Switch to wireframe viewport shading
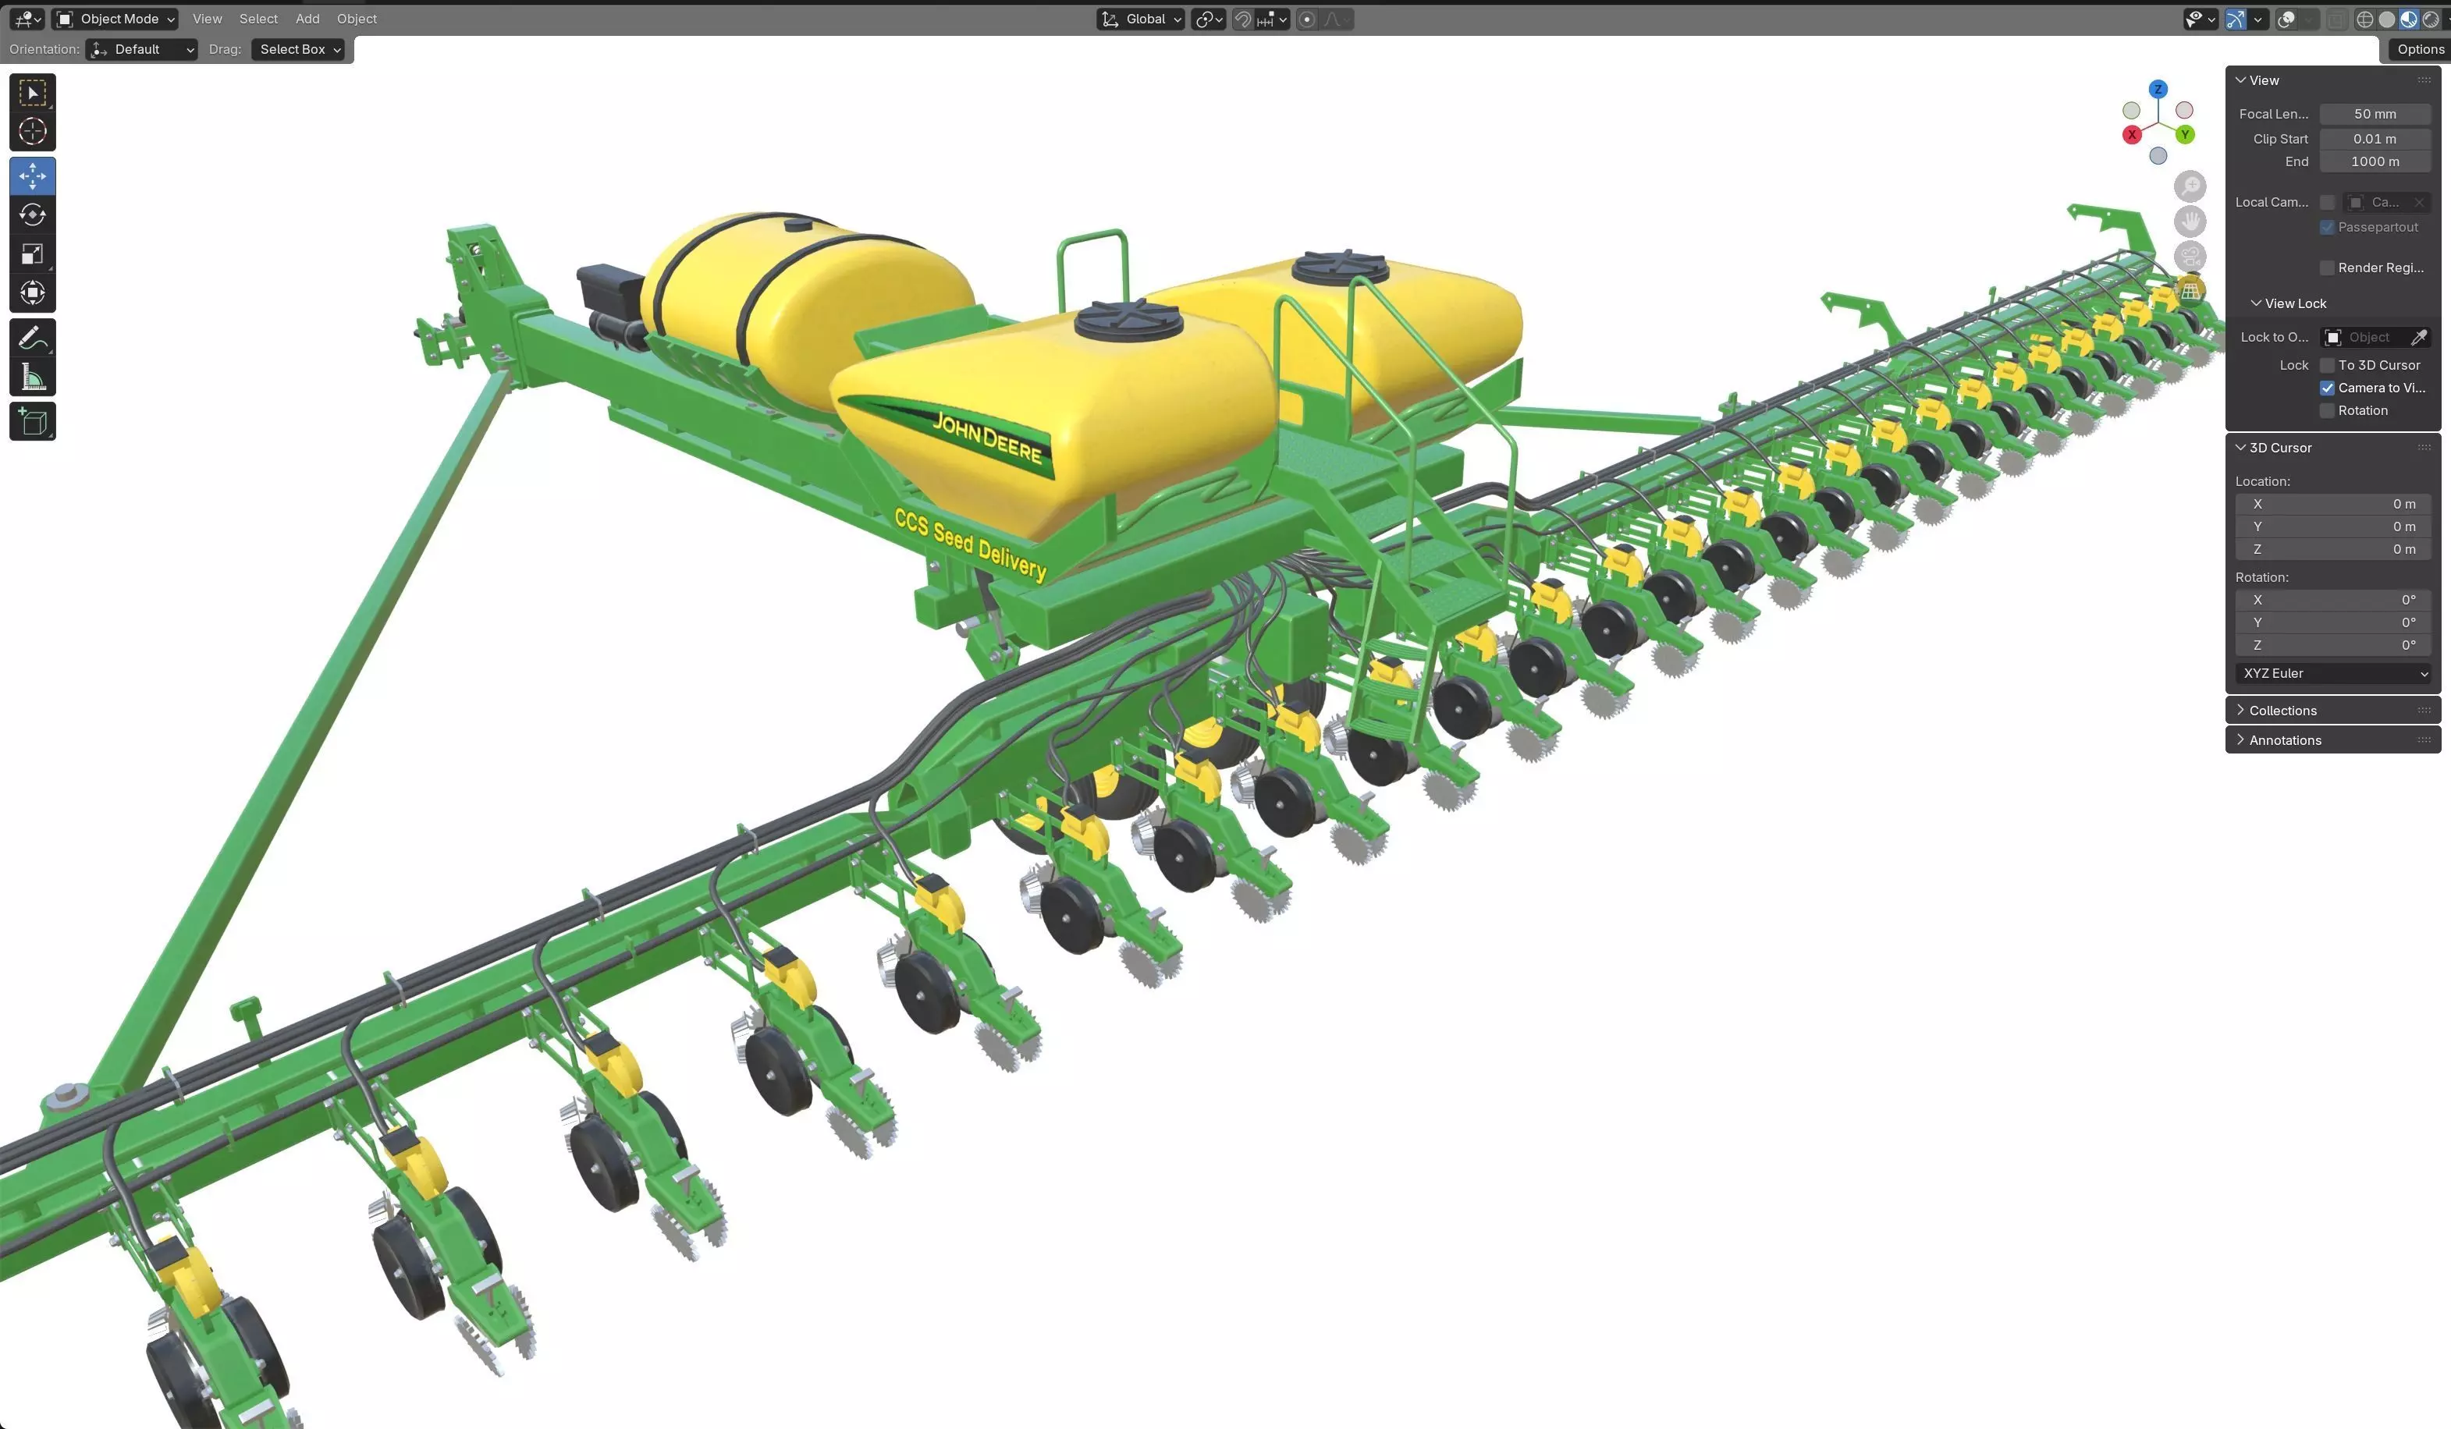 point(2364,20)
